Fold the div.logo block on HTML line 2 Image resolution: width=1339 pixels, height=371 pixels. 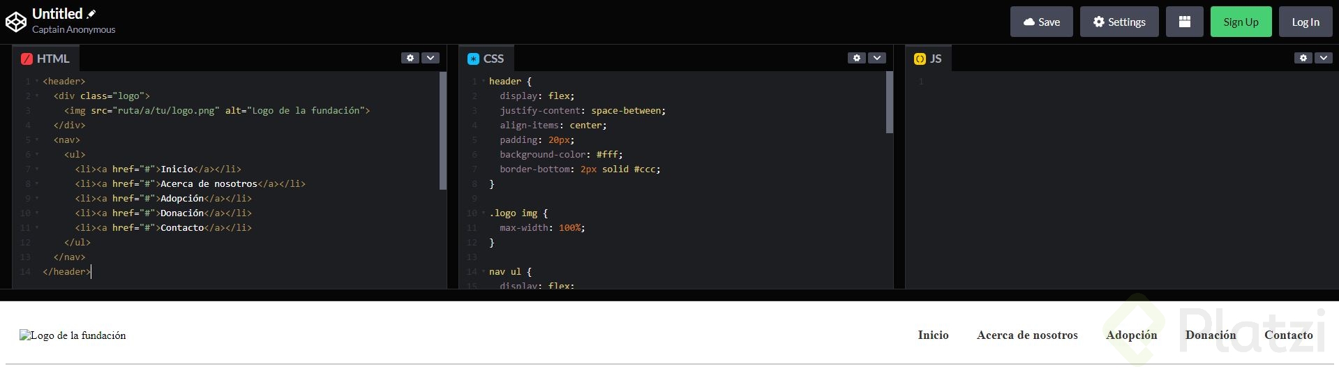[37, 96]
